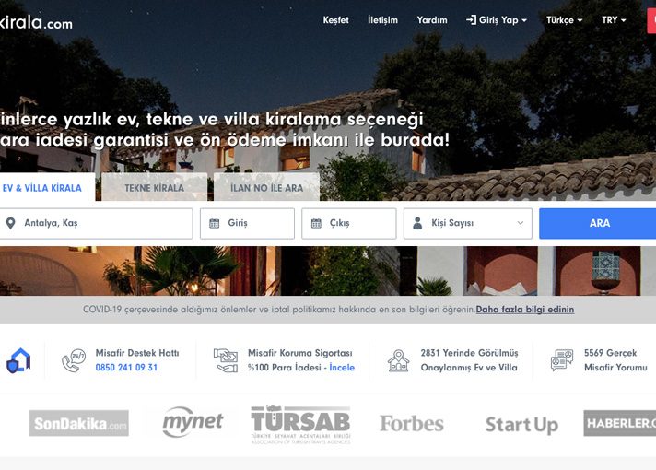Click the blue ARA search button
This screenshot has height=470, width=656.
599,224
